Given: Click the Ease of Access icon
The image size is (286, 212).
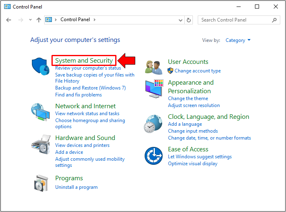Looking at the screenshot, I should [154, 156].
